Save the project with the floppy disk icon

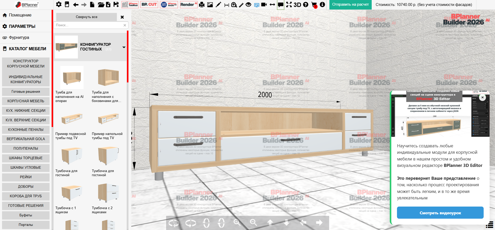(116, 4)
